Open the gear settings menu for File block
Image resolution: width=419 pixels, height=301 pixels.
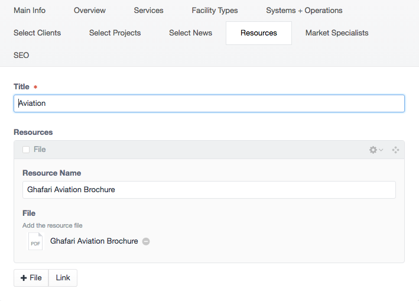coord(376,150)
